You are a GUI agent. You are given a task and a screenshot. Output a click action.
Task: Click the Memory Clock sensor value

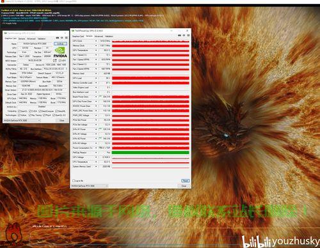104,45
